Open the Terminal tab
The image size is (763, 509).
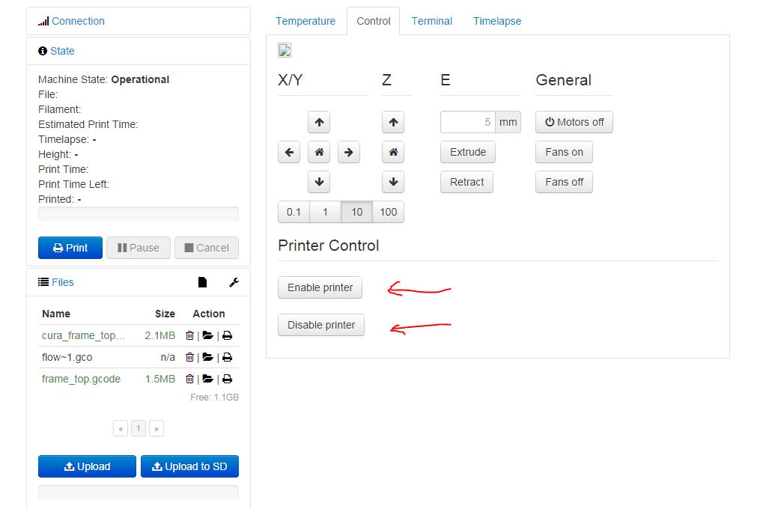click(x=431, y=21)
